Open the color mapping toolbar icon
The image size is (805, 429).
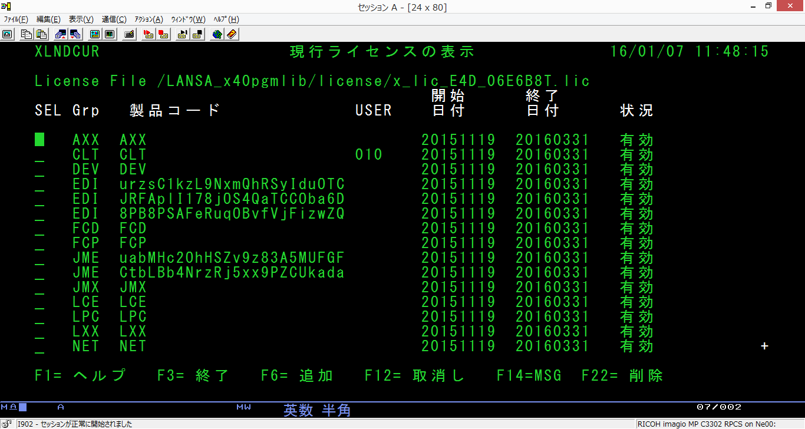point(109,34)
